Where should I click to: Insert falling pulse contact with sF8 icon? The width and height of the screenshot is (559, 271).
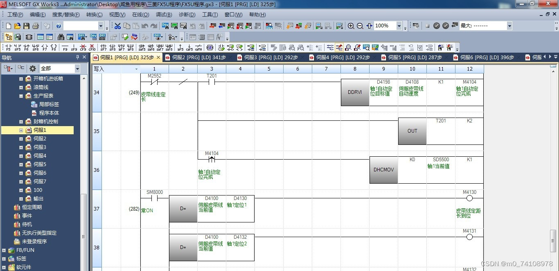point(112,47)
